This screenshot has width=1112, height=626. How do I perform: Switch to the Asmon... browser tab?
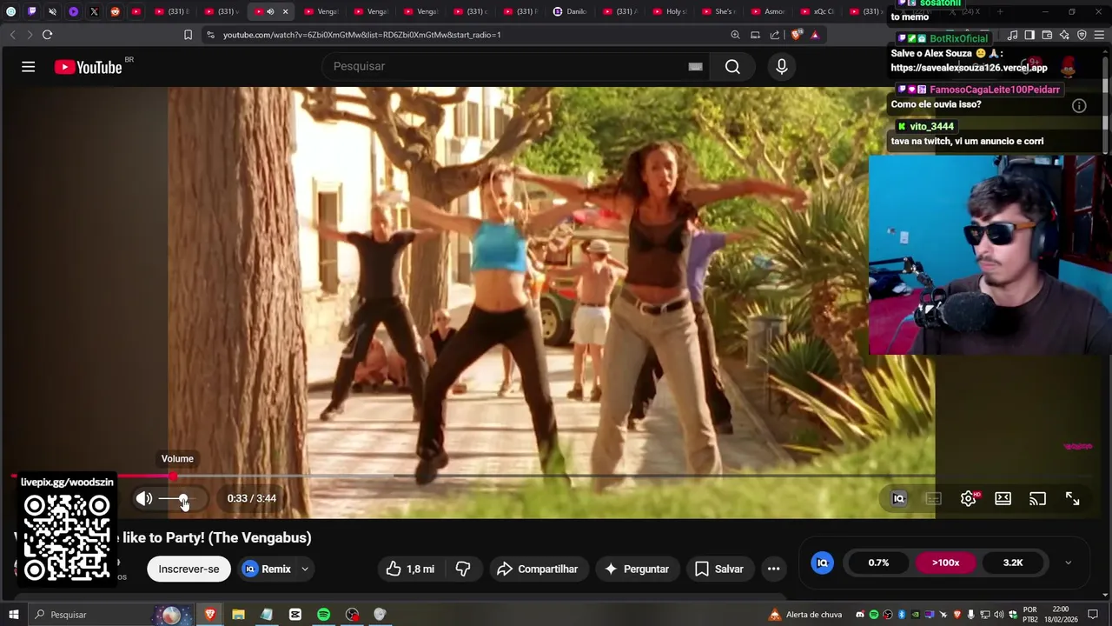click(768, 11)
